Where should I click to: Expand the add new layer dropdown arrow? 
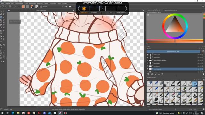(x=150, y=74)
